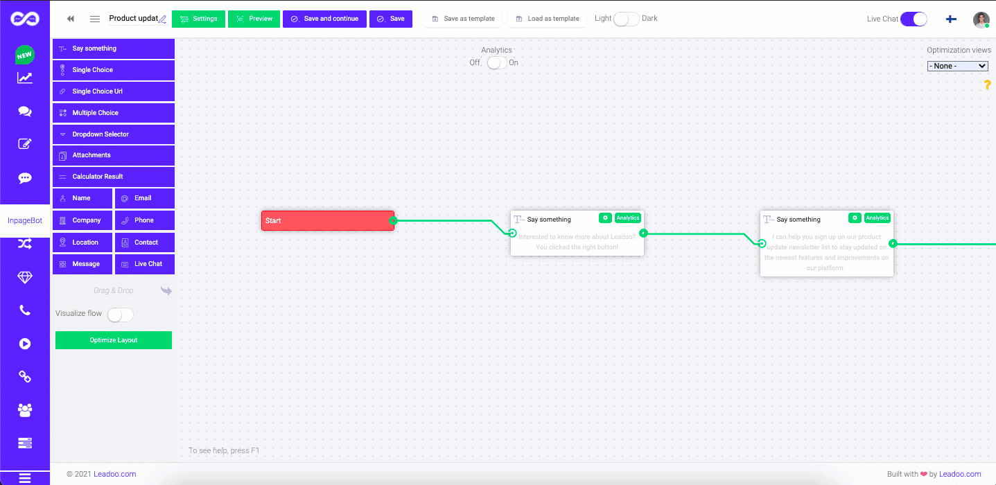Toggle the Visualize flow switch
Image resolution: width=996 pixels, height=485 pixels.
point(120,314)
